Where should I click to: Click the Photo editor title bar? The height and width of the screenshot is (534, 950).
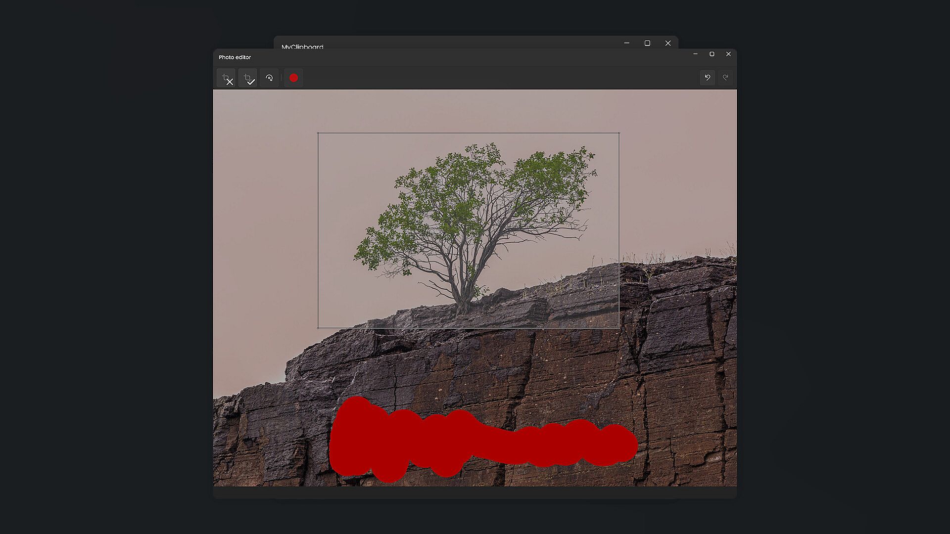point(445,57)
